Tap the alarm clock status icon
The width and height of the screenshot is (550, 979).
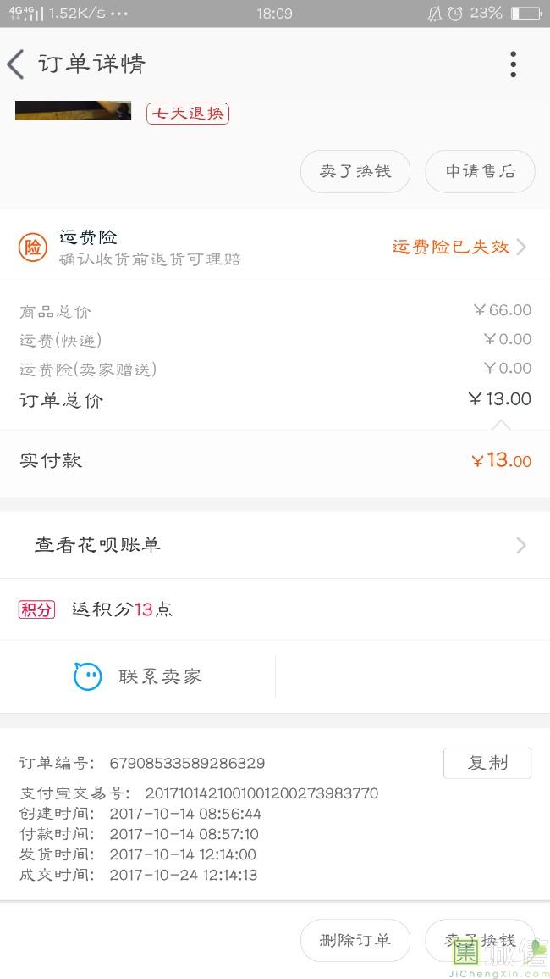click(x=455, y=14)
